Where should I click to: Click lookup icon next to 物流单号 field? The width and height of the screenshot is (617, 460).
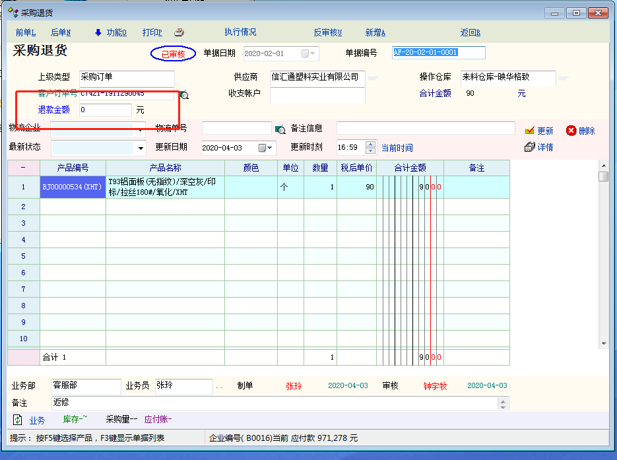coord(280,129)
